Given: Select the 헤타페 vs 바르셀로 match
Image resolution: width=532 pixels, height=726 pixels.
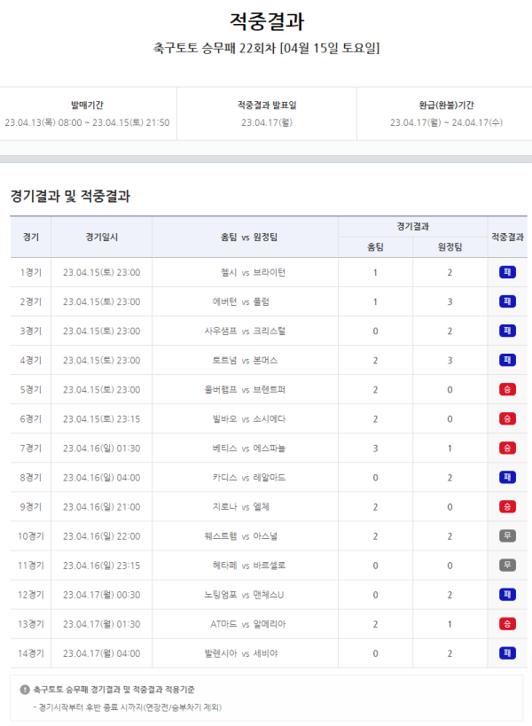Looking at the screenshot, I should pos(249,566).
